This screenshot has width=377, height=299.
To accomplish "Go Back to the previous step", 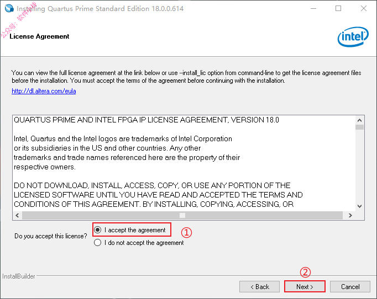I will coord(259,286).
